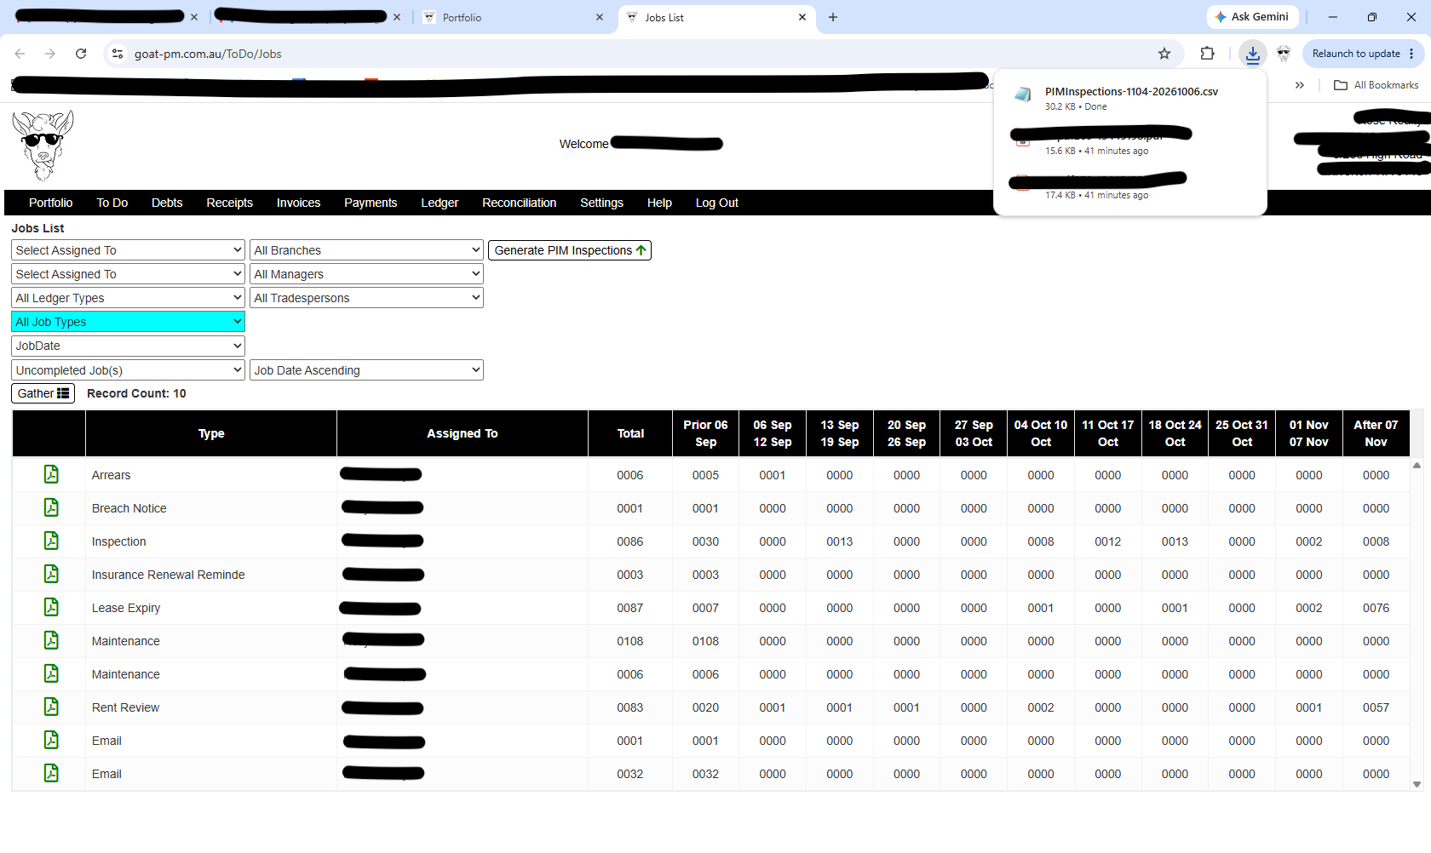Viewport: 1431px width, 853px height.
Task: Open JobDate dropdown
Action: (128, 346)
